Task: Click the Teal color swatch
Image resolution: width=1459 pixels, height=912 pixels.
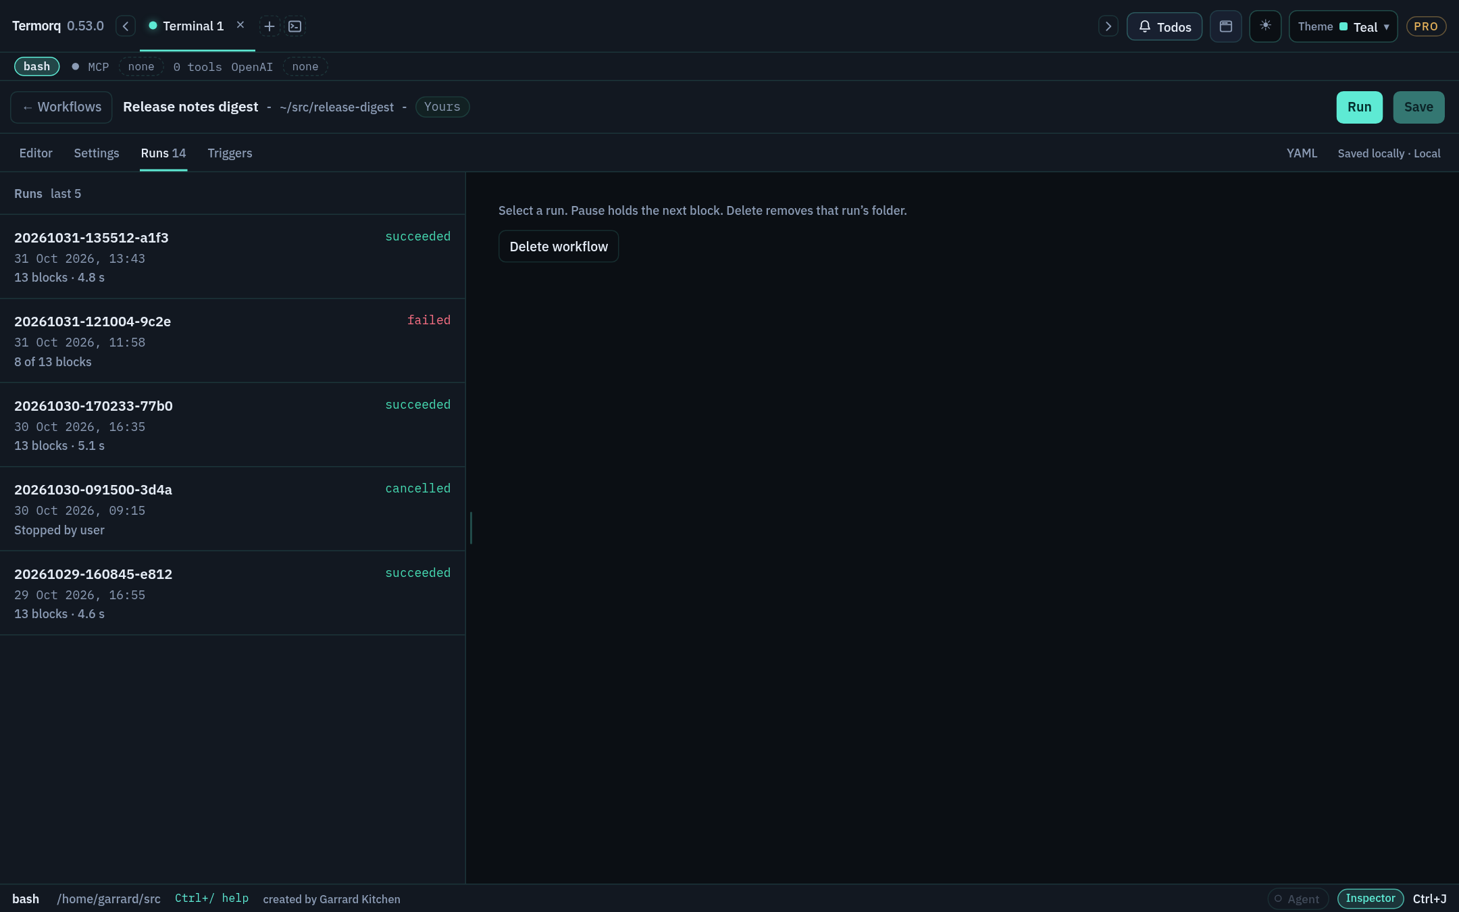Action: (x=1343, y=26)
